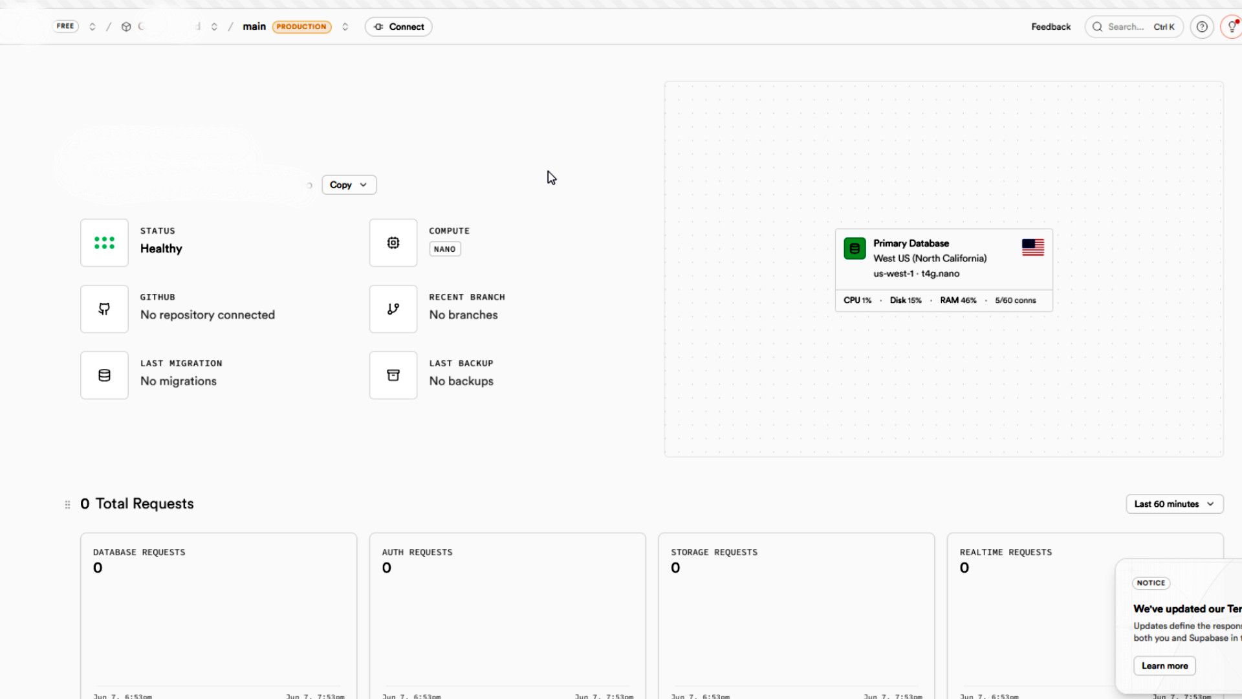Click the Status health dots icon
Screen dimensions: 1242x699
click(x=104, y=243)
